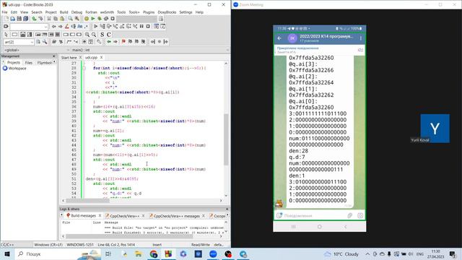Open the Plugins menu
This screenshot has height=260, width=462.
[x=149, y=12]
